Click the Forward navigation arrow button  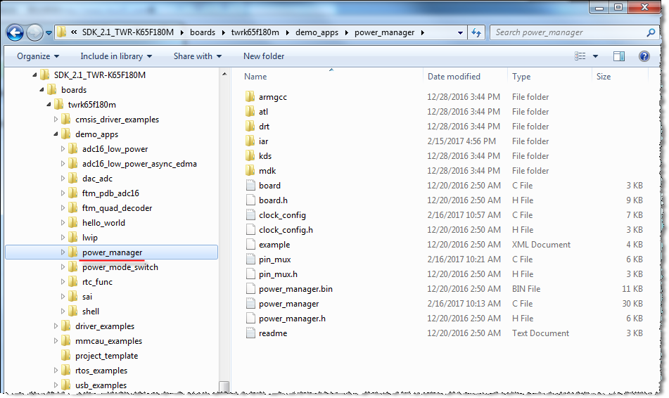[34, 32]
